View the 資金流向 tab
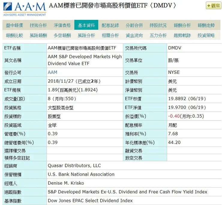Viewport: 222px width, 205px height. click(134, 35)
